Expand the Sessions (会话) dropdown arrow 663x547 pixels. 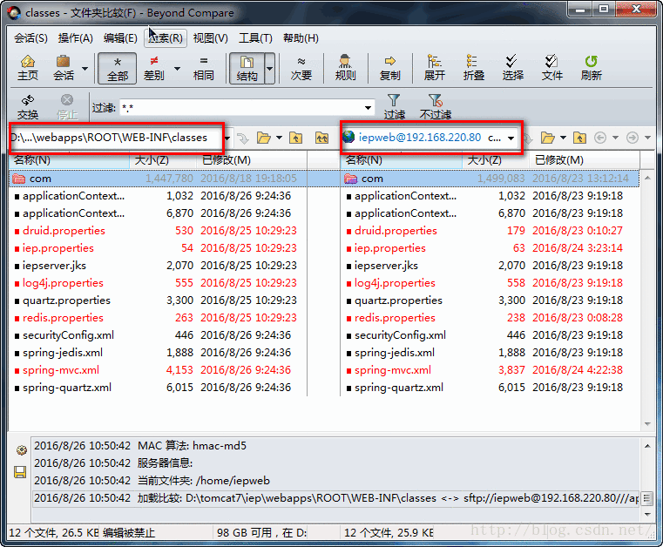pos(85,68)
